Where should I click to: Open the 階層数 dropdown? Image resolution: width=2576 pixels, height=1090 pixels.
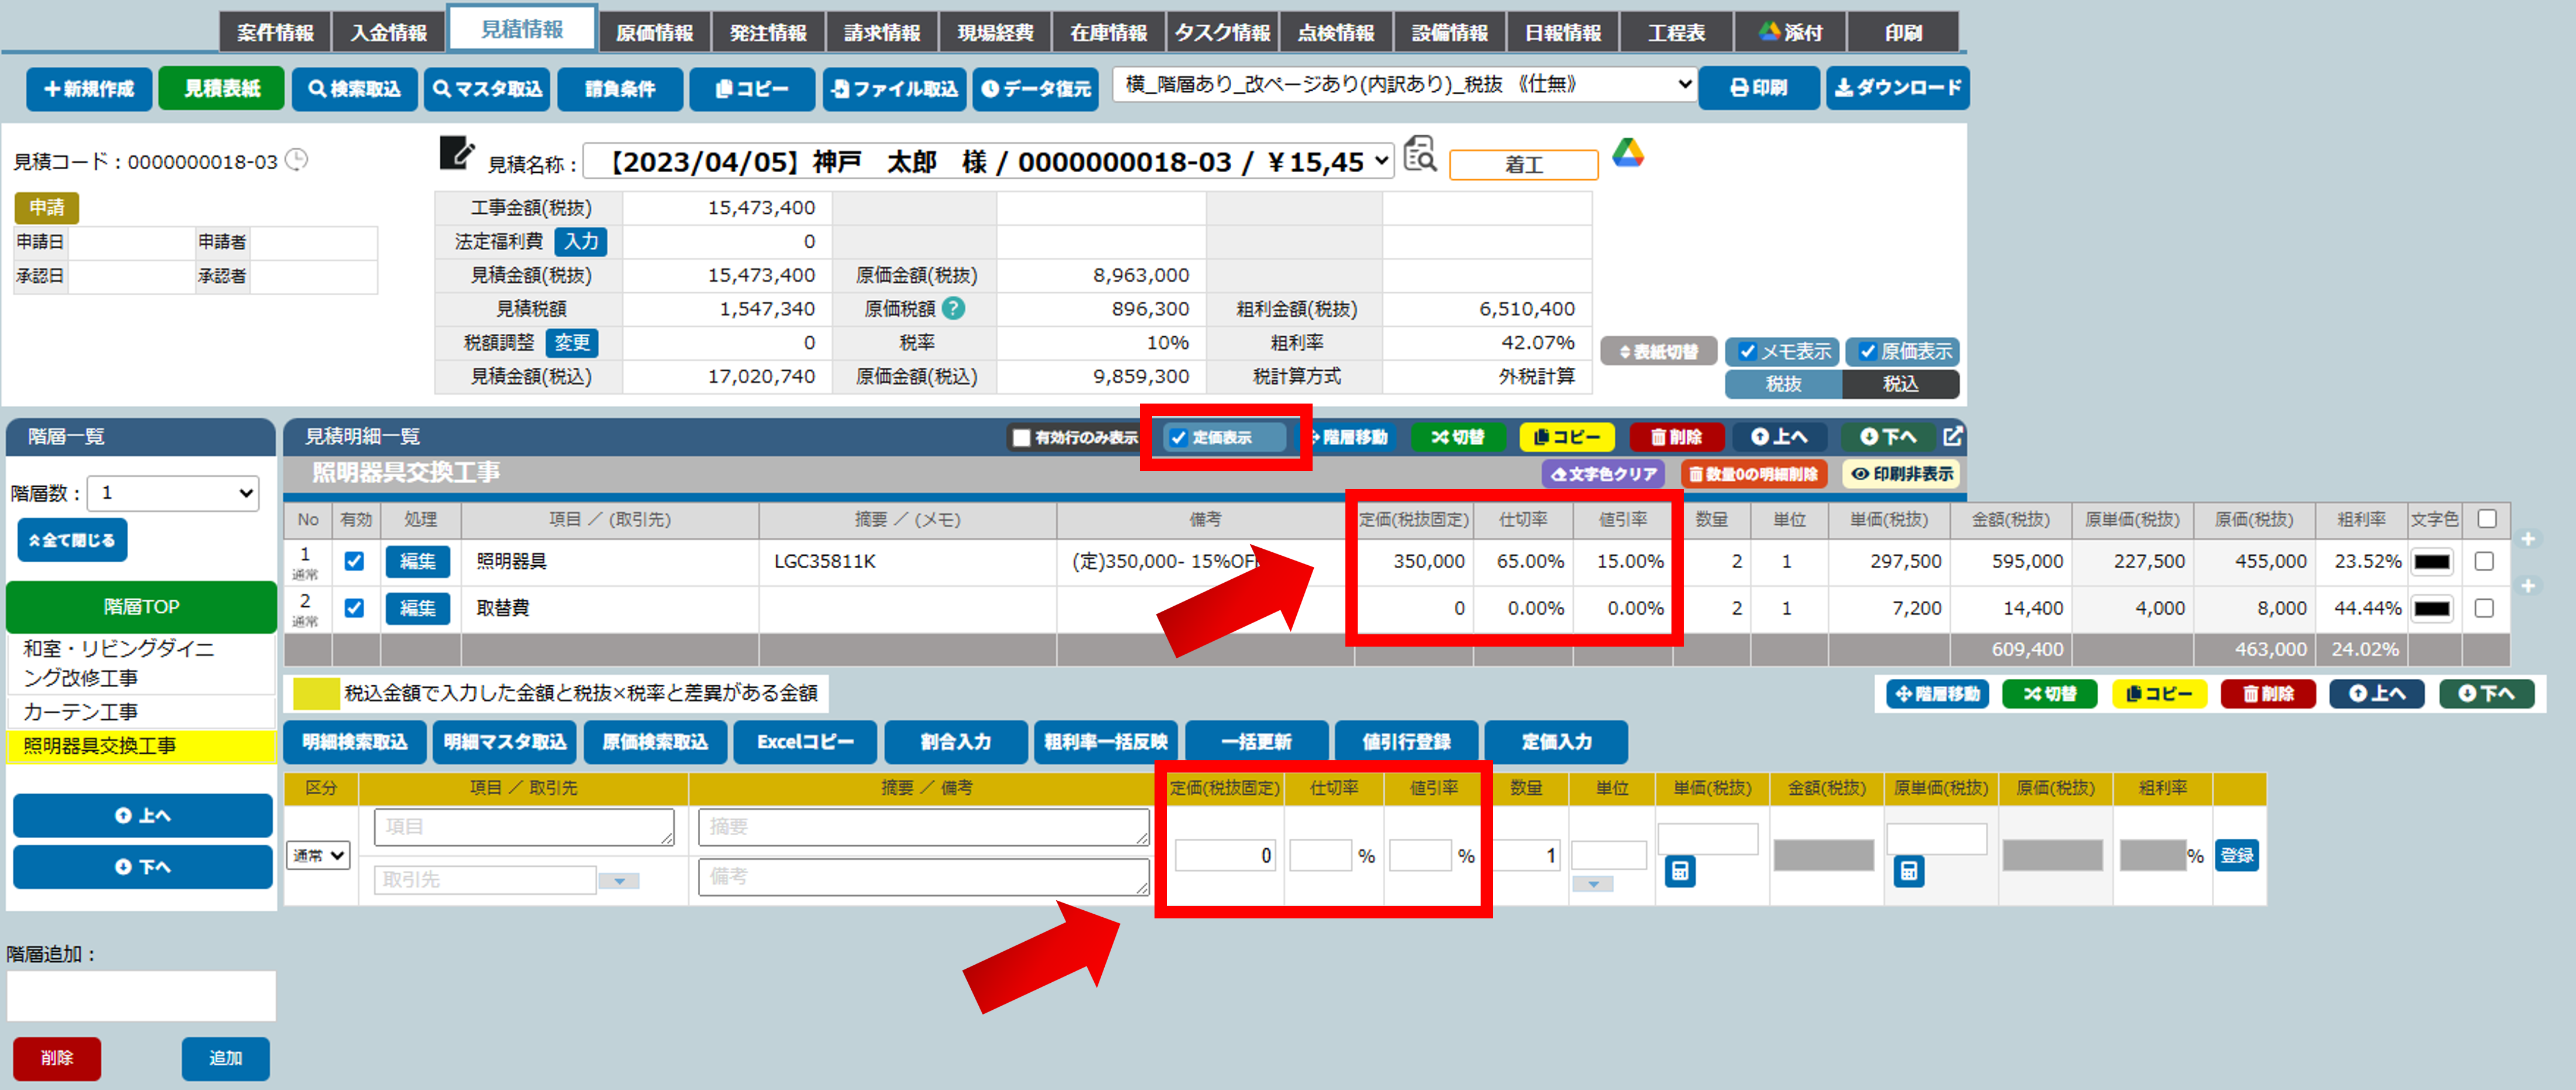[172, 493]
